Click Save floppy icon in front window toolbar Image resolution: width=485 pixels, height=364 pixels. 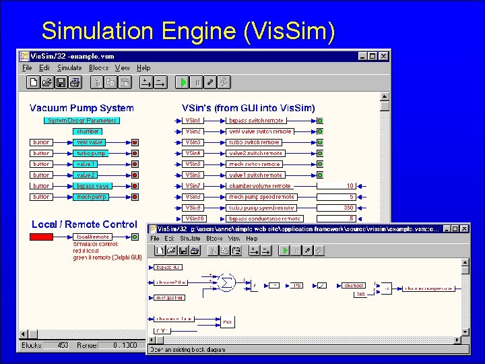pos(183,250)
